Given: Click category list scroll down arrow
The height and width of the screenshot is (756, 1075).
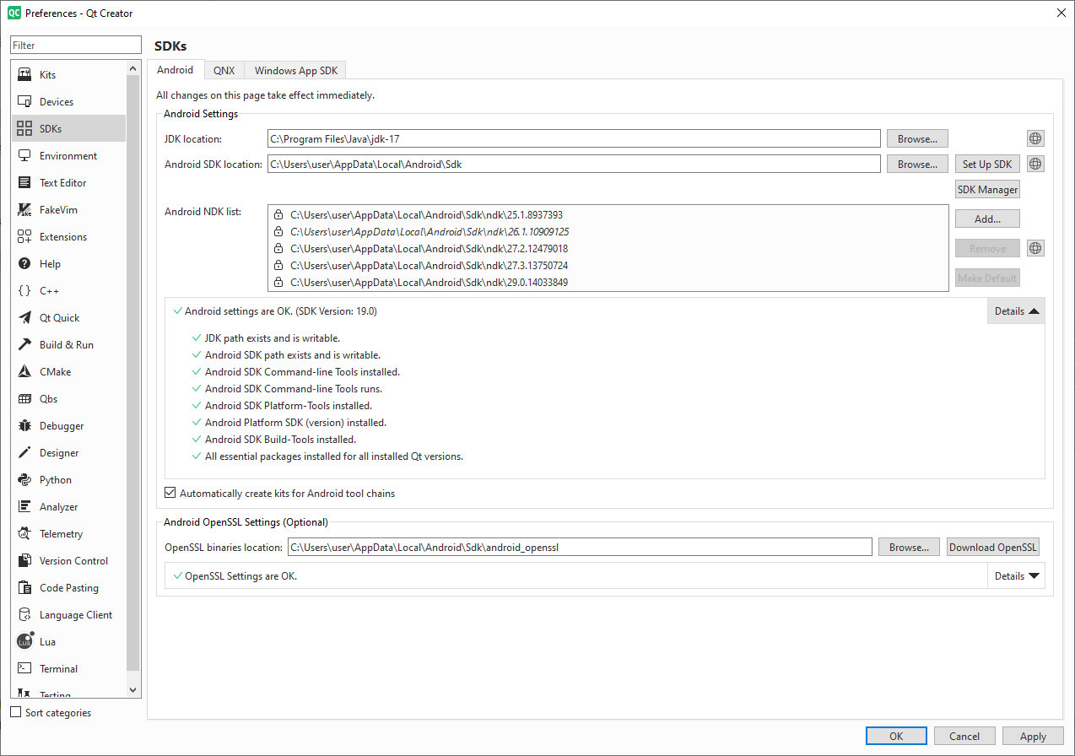Looking at the screenshot, I should 132,689.
